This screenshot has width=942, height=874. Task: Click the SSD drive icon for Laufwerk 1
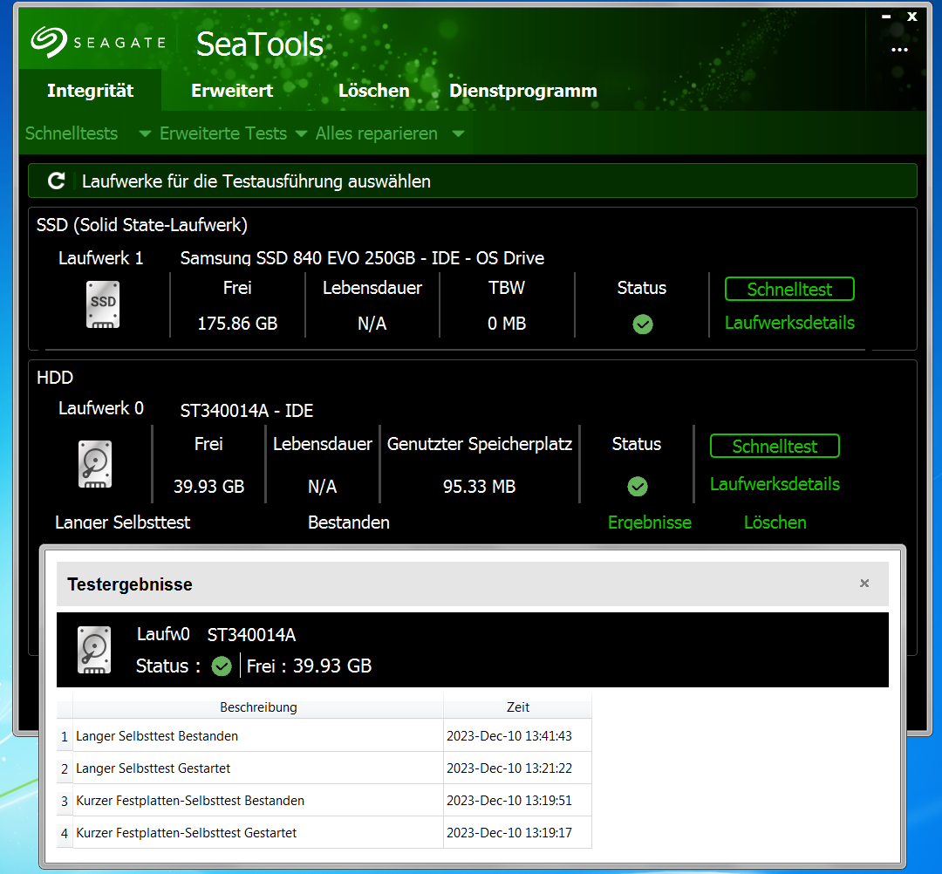(103, 304)
